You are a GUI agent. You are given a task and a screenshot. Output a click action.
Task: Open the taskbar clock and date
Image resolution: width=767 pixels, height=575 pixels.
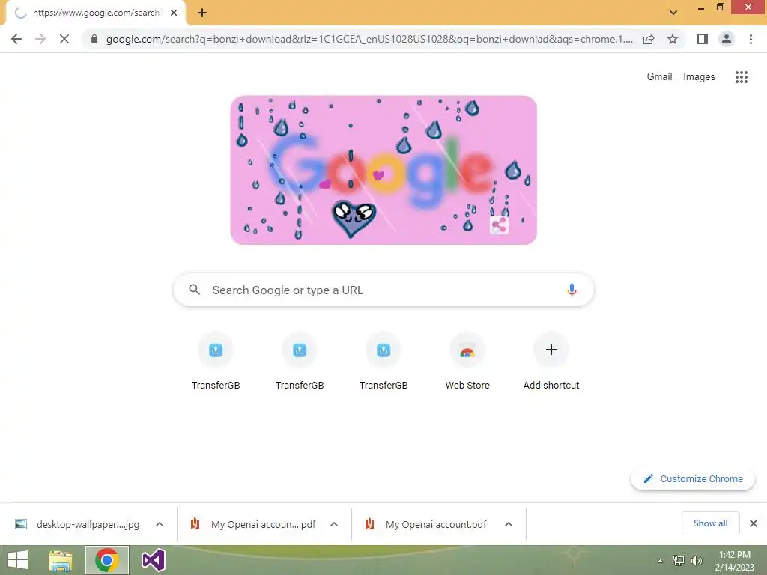pos(734,561)
